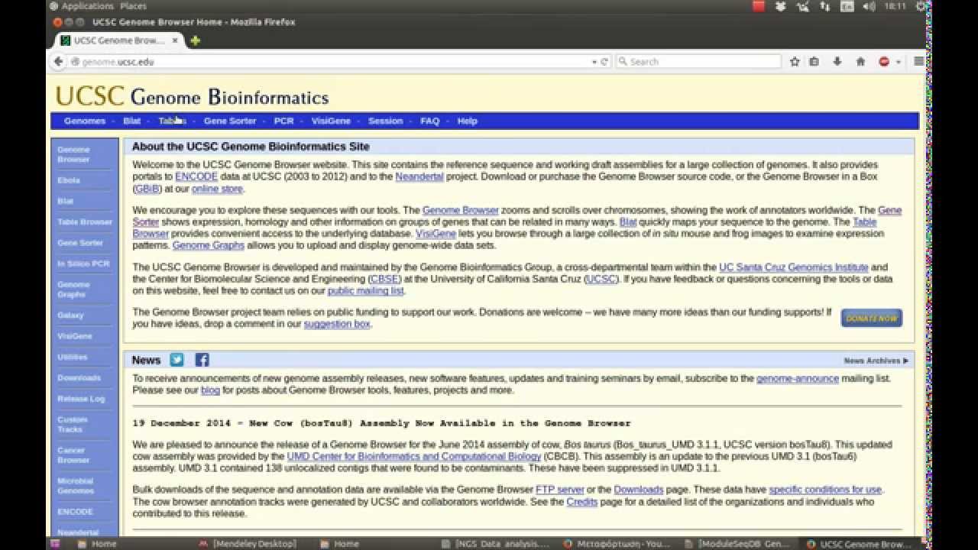Switch to NGS_Data_analysis taskbar window

(x=495, y=544)
